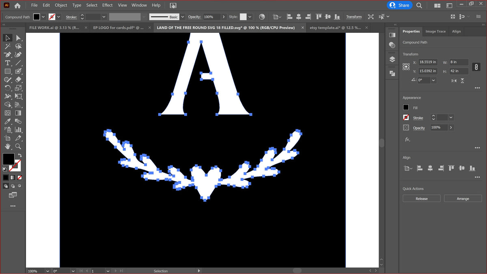Viewport: 487px width, 274px height.
Task: Open fill color dropdown in control bar
Action: [43, 17]
